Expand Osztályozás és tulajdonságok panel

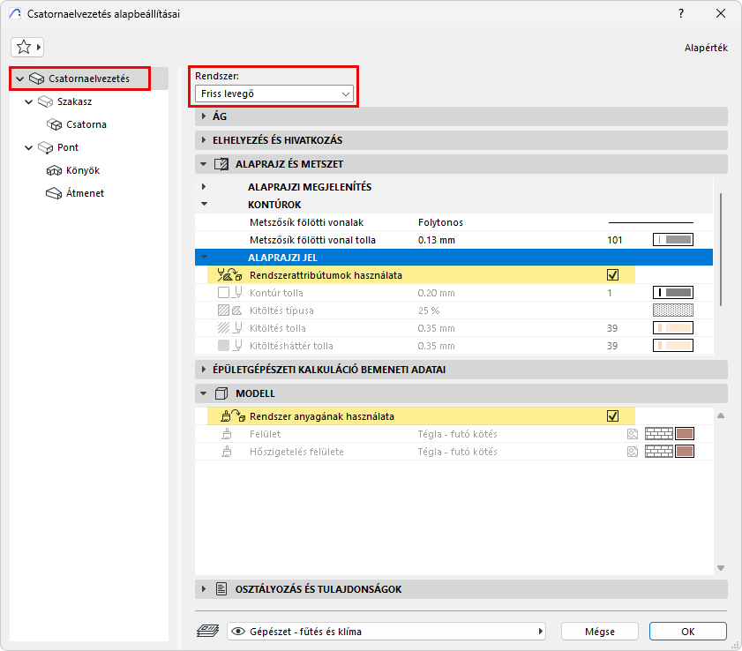click(204, 589)
